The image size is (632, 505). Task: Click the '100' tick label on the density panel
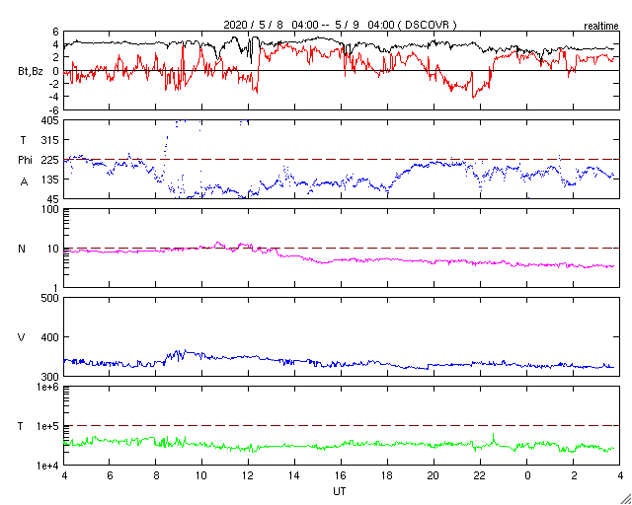coord(50,209)
